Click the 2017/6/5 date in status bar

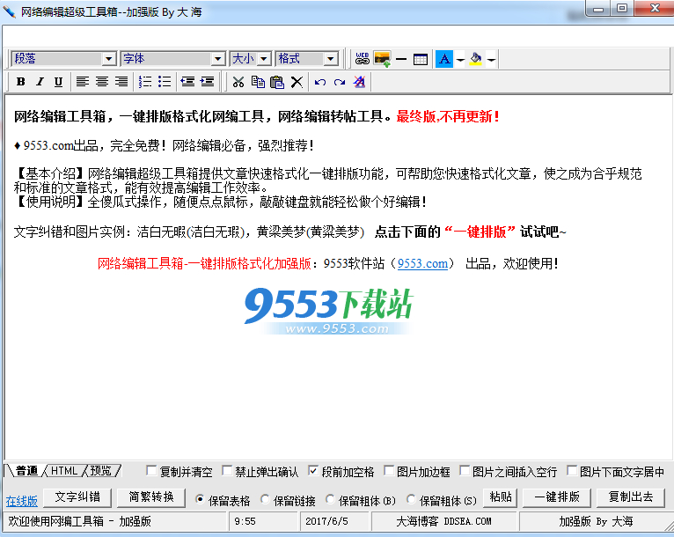(x=326, y=521)
